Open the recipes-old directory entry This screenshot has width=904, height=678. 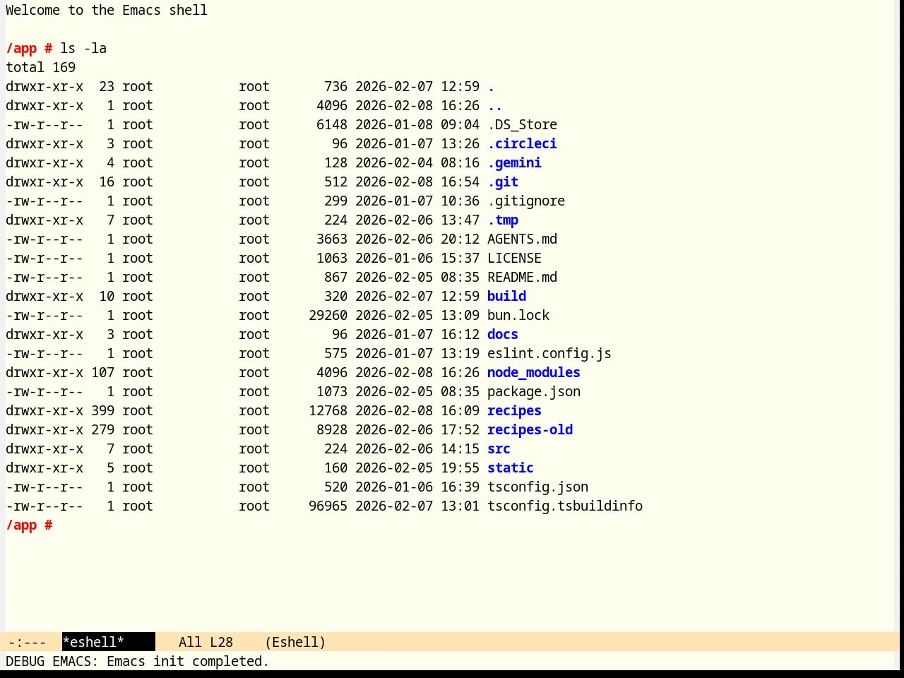tap(530, 430)
